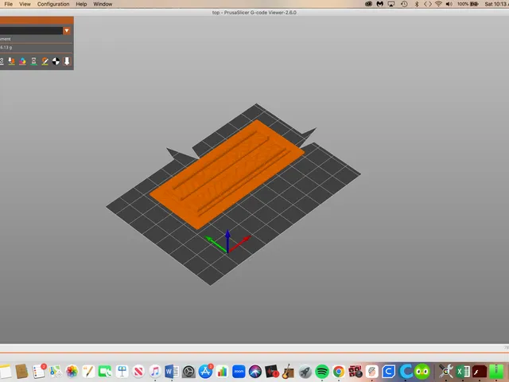Switch to Spotify in the Dock
The width and height of the screenshot is (509, 382).
(x=321, y=372)
